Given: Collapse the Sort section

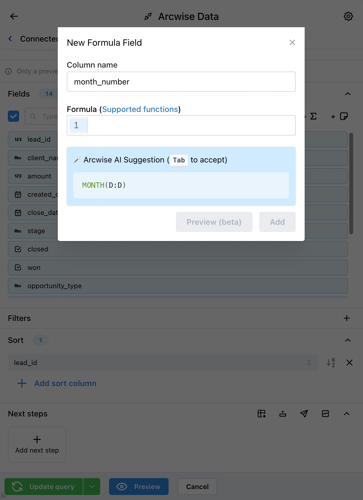Looking at the screenshot, I should tap(348, 340).
